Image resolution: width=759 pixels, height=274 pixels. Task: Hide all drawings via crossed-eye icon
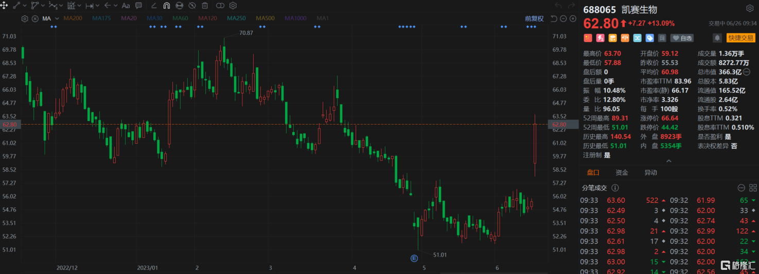coord(192,6)
